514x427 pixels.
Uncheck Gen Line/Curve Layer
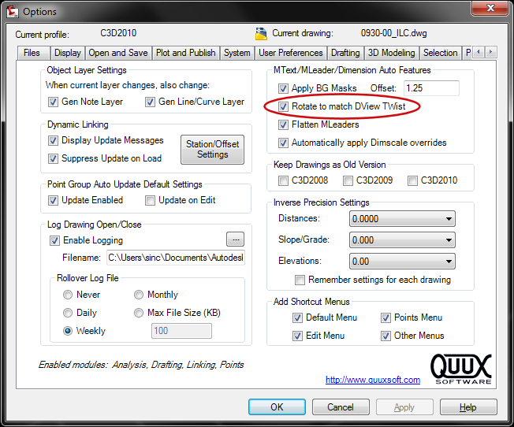[150, 102]
